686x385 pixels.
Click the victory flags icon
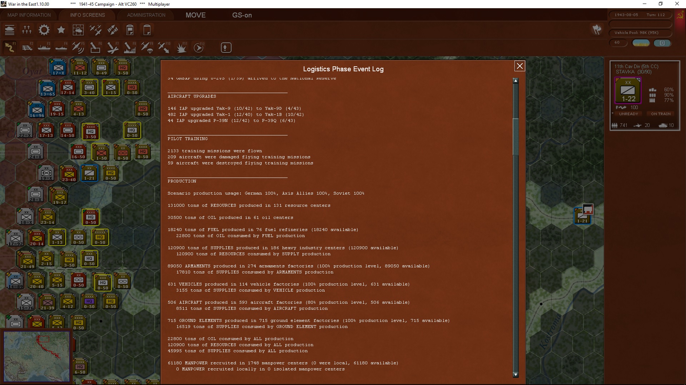(x=597, y=30)
